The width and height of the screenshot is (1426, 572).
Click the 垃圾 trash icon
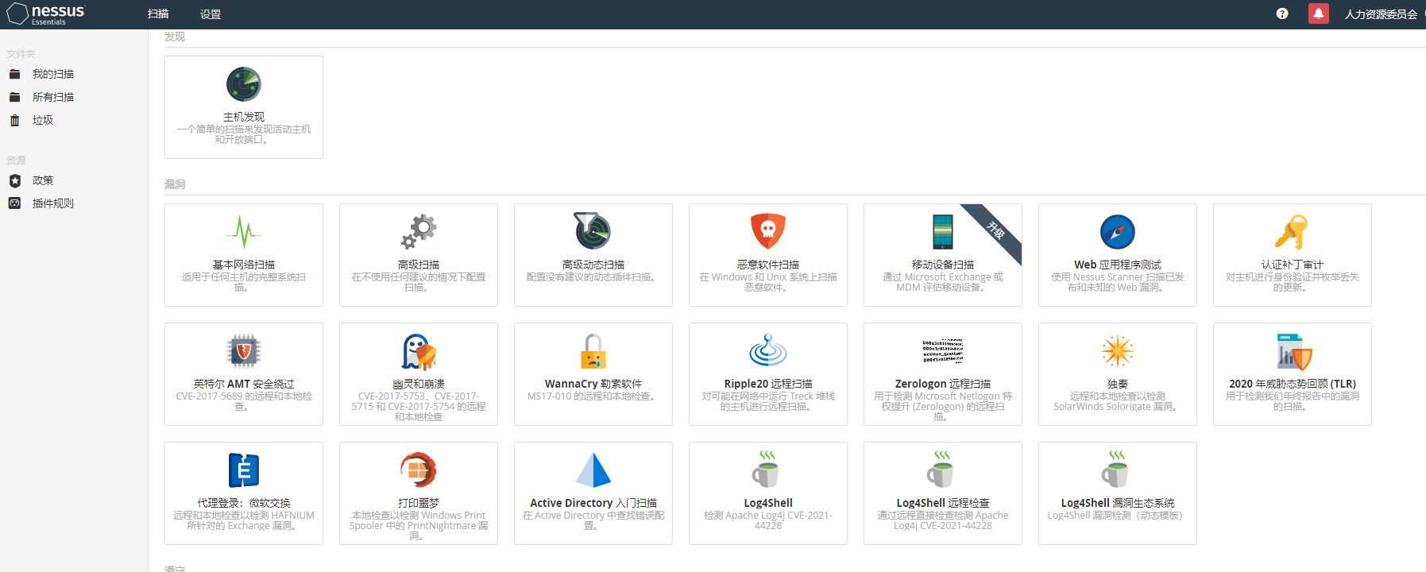(x=14, y=120)
